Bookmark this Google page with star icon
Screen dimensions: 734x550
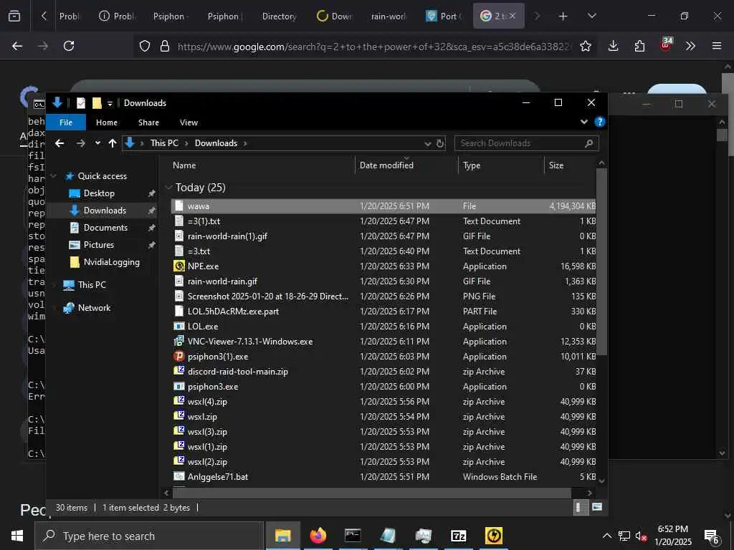[585, 46]
